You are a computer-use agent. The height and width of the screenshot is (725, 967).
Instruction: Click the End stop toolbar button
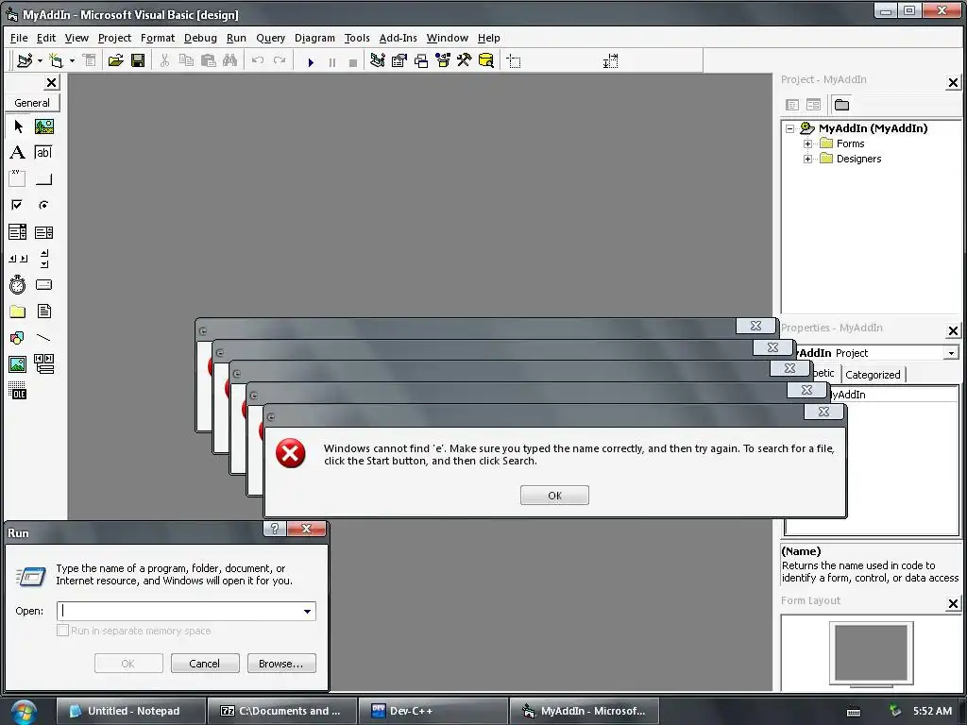pos(353,61)
